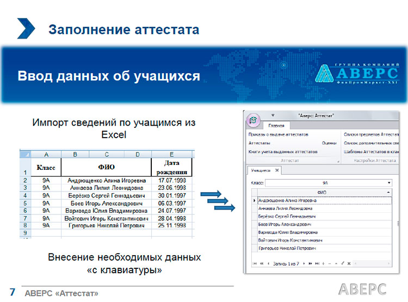Click Excel header cell Дата рождения

172,168
